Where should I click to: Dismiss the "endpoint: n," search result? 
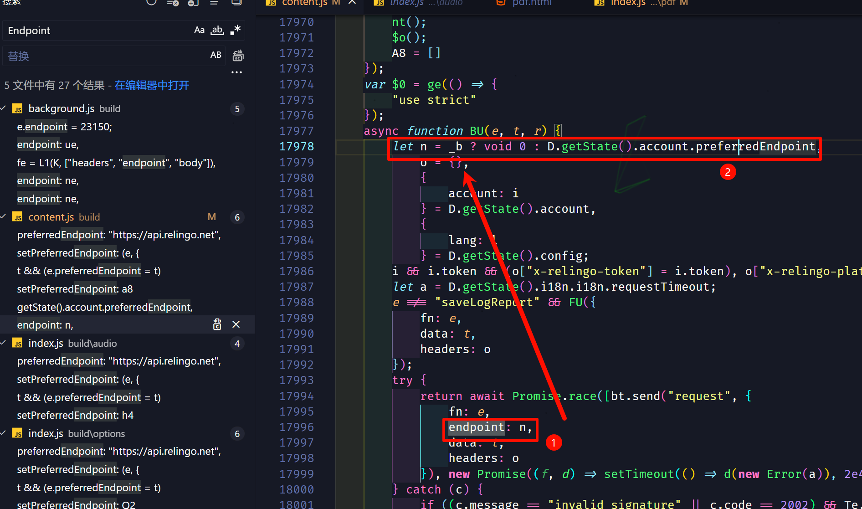(236, 324)
